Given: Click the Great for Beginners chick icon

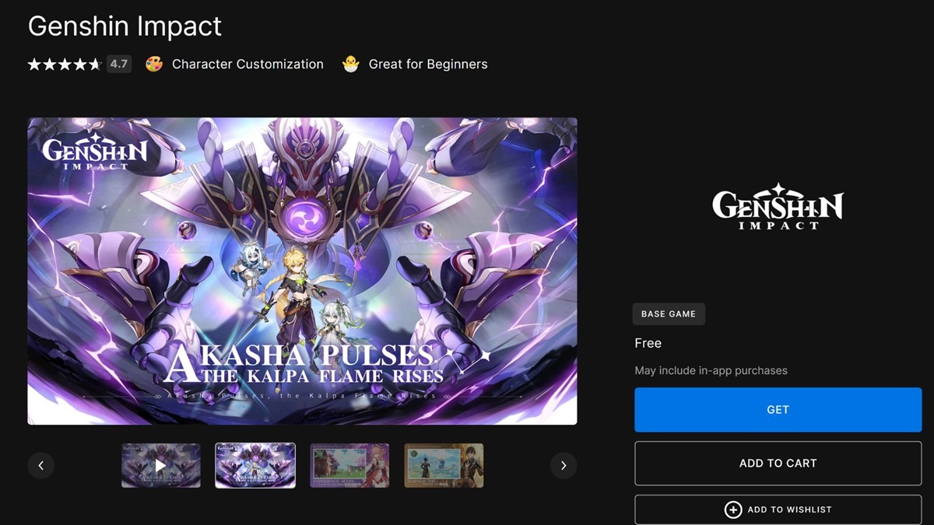Looking at the screenshot, I should coord(351,65).
